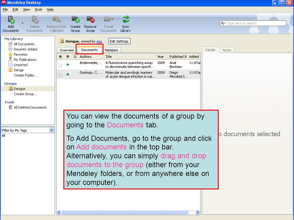Sort by the favorite star column header
The image size is (294, 220).
60,57
